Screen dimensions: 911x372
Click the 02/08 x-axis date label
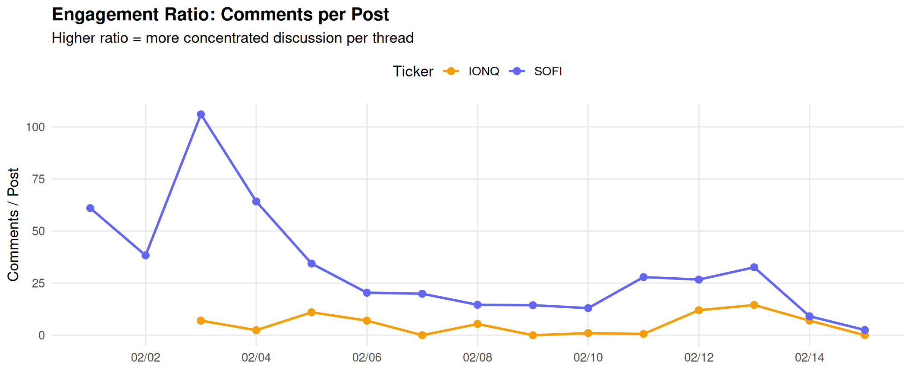tap(477, 357)
